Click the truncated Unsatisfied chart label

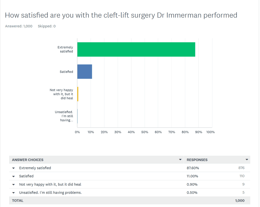point(64,116)
